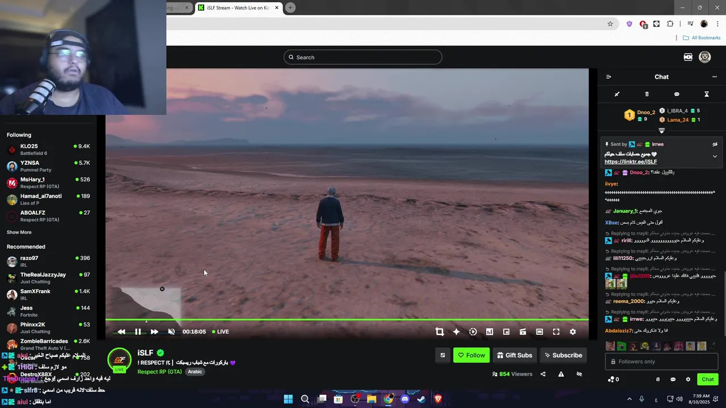Hide the pinned chat message
The height and width of the screenshot is (408, 726).
pos(715,144)
